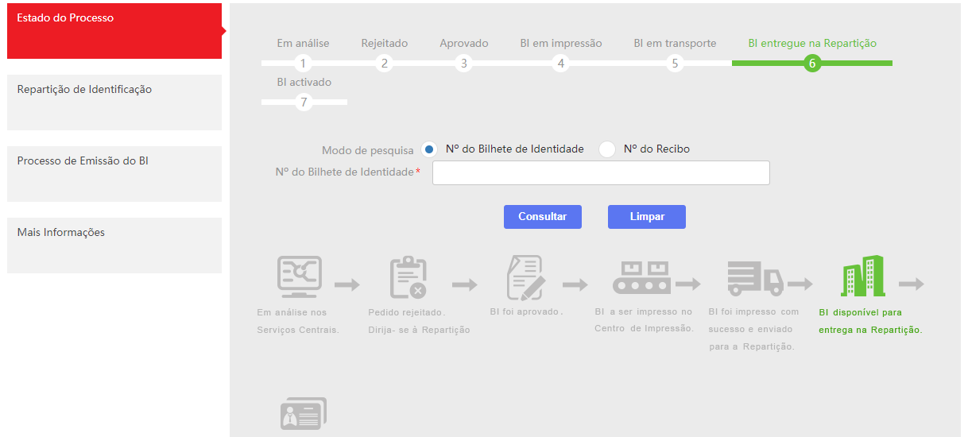The width and height of the screenshot is (968, 437).
Task: Click the Limpar button
Action: click(x=647, y=217)
